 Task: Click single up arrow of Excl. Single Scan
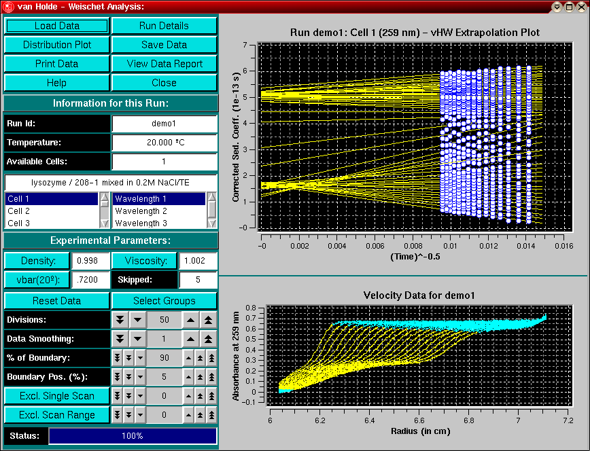coord(189,396)
